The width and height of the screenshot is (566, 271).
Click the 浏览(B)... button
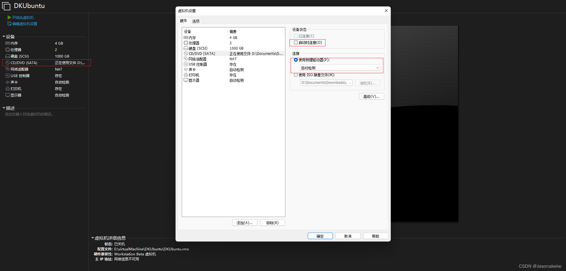pos(367,83)
